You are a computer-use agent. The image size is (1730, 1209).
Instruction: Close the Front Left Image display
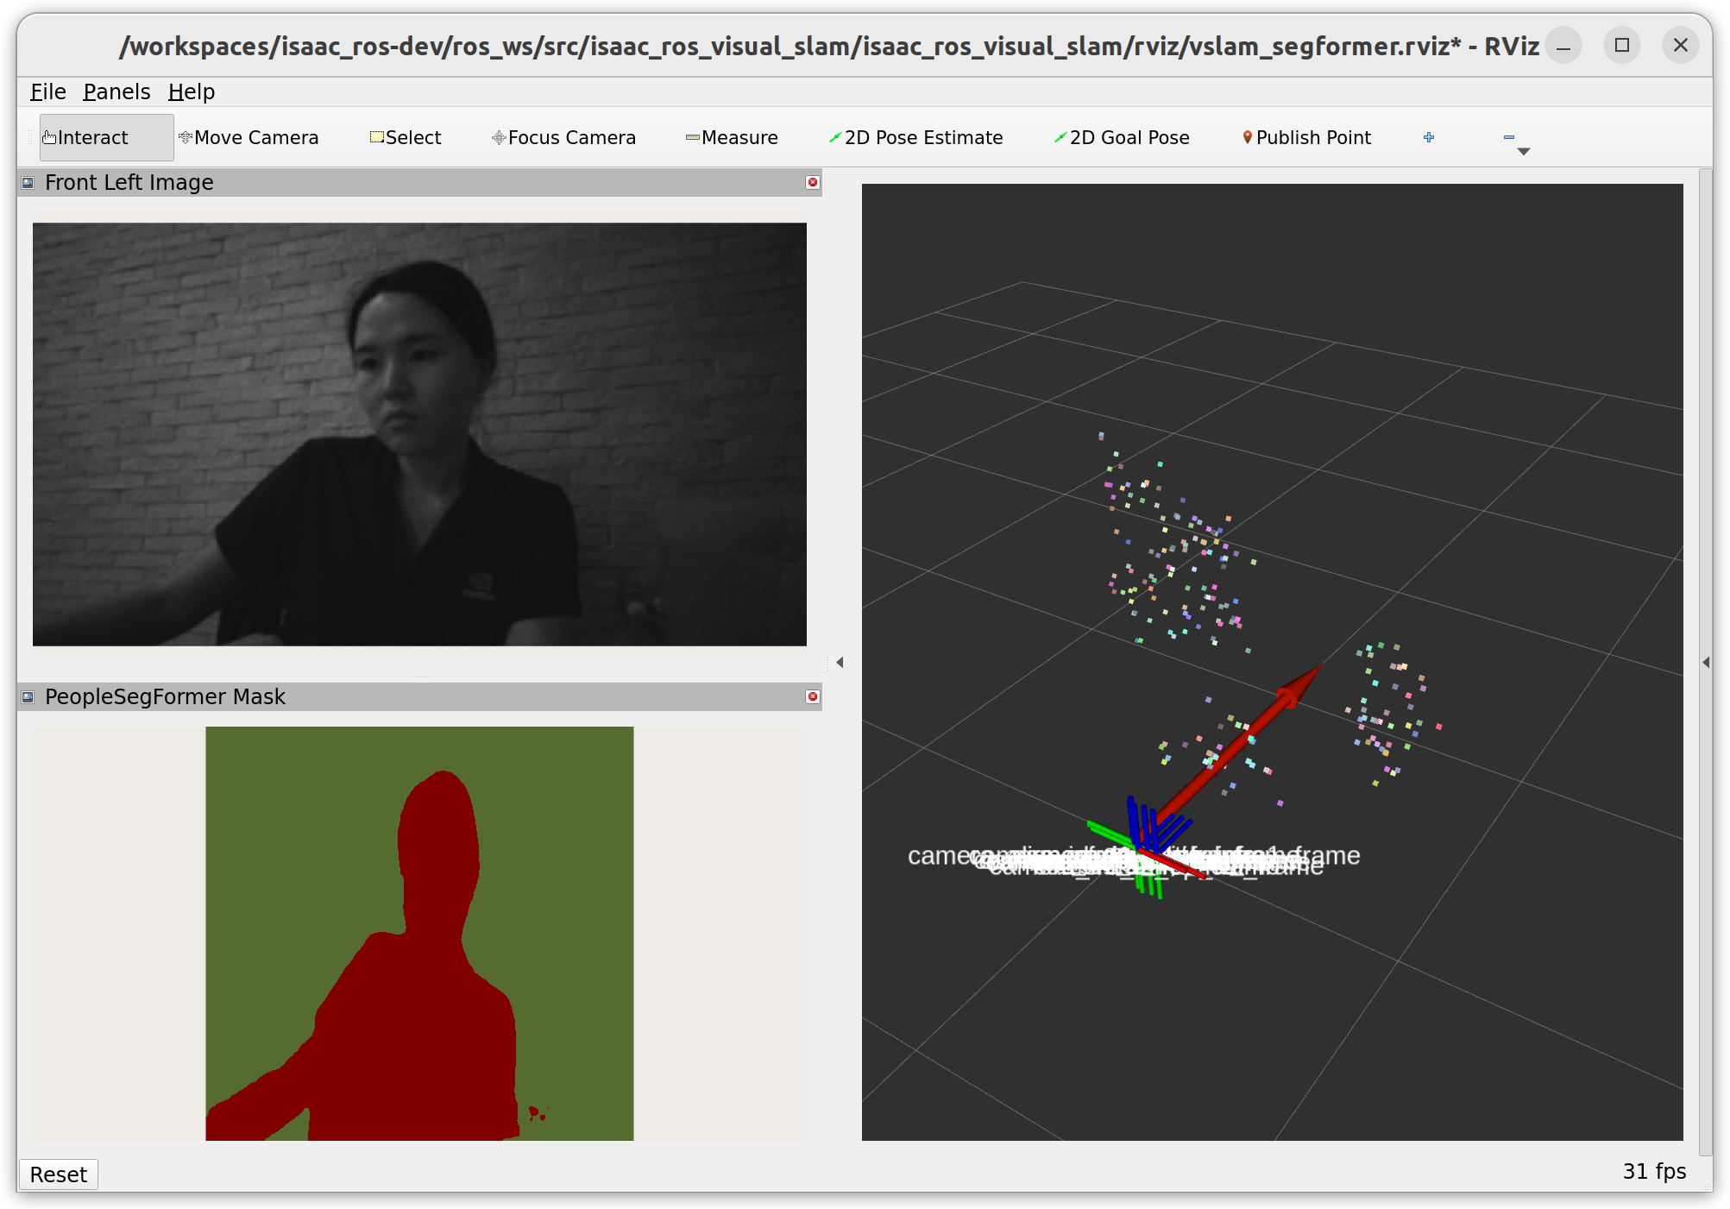click(x=811, y=182)
